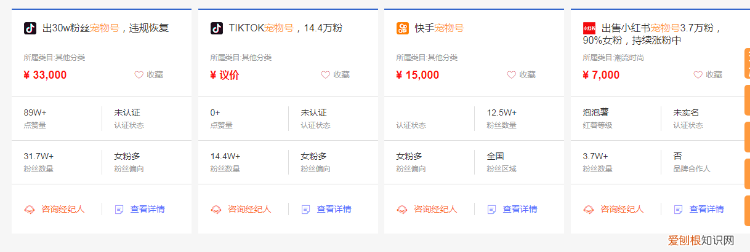Click the red price text ¥ 议价

225,75
